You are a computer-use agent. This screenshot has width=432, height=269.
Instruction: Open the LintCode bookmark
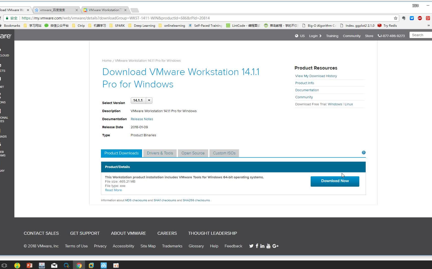[243, 25]
